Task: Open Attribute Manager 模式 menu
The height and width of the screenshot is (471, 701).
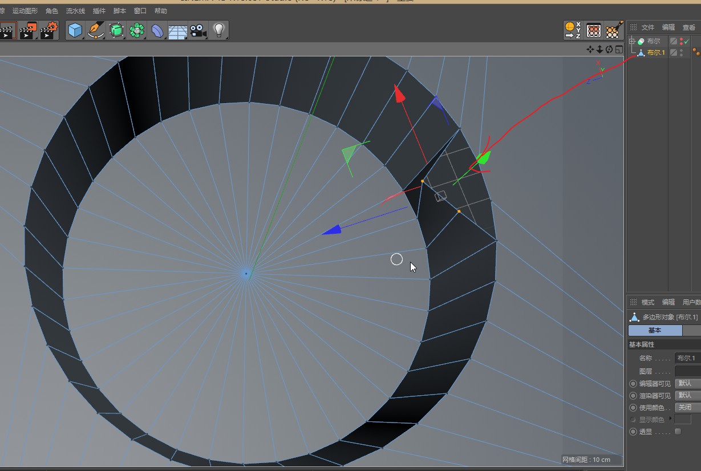Action: click(648, 302)
